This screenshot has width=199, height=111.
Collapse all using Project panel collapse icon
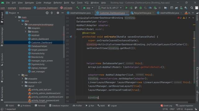(x=52, y=13)
